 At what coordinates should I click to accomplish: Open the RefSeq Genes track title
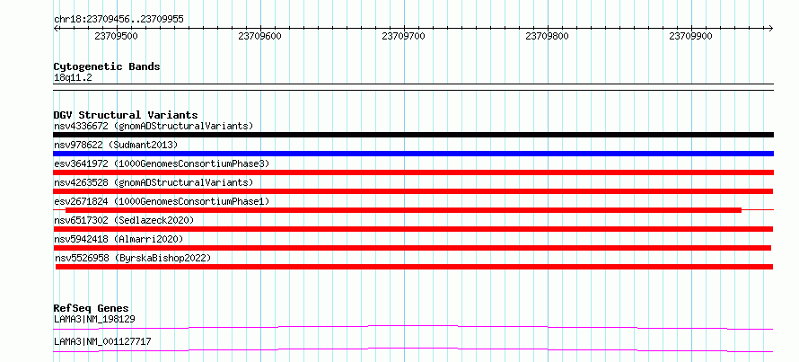[x=92, y=308]
